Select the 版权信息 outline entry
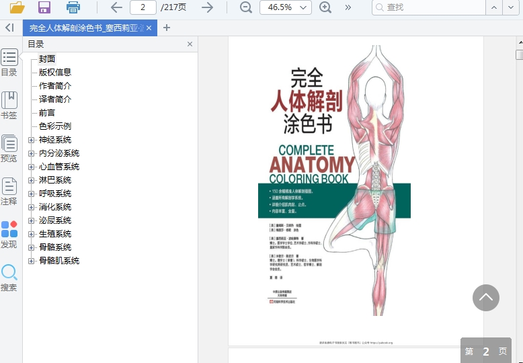Viewport: 523px width, 363px height. tap(55, 73)
